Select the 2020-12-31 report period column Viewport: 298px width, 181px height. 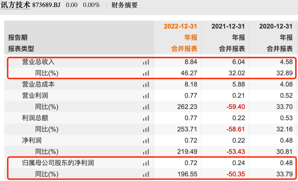(x=276, y=26)
